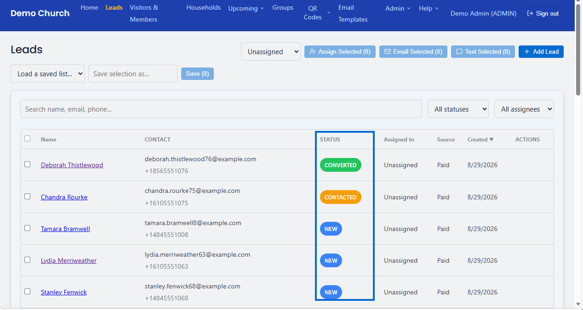Expand the Upcoming menu
This screenshot has height=310, width=583.
click(x=246, y=8)
